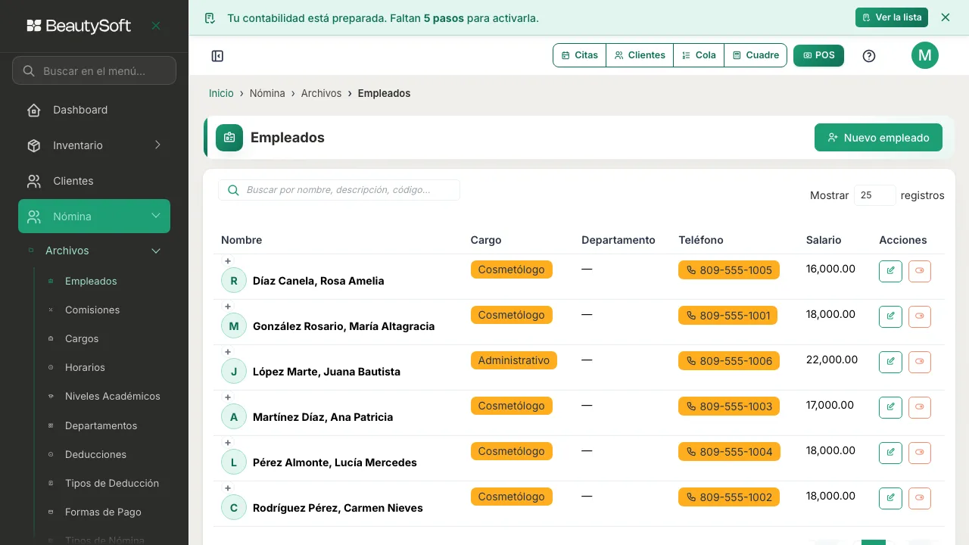Focus the Buscar en el menú field
Image resolution: width=969 pixels, height=545 pixels.
[94, 71]
